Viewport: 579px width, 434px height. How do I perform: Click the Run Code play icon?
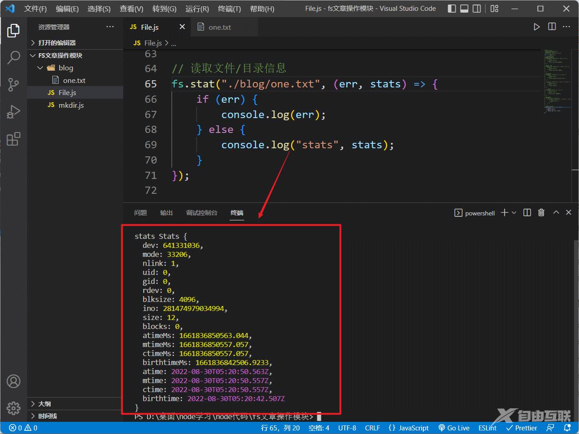pyautogui.click(x=537, y=27)
